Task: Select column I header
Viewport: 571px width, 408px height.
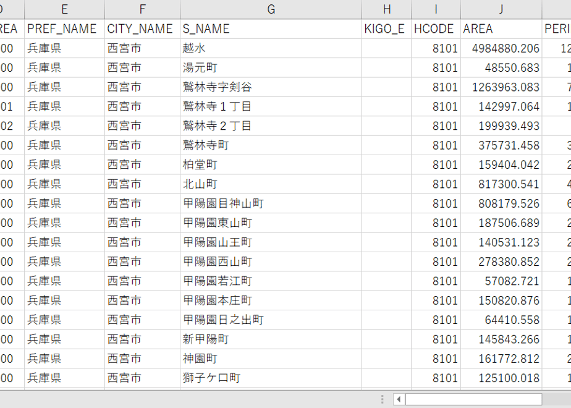Action: 436,9
